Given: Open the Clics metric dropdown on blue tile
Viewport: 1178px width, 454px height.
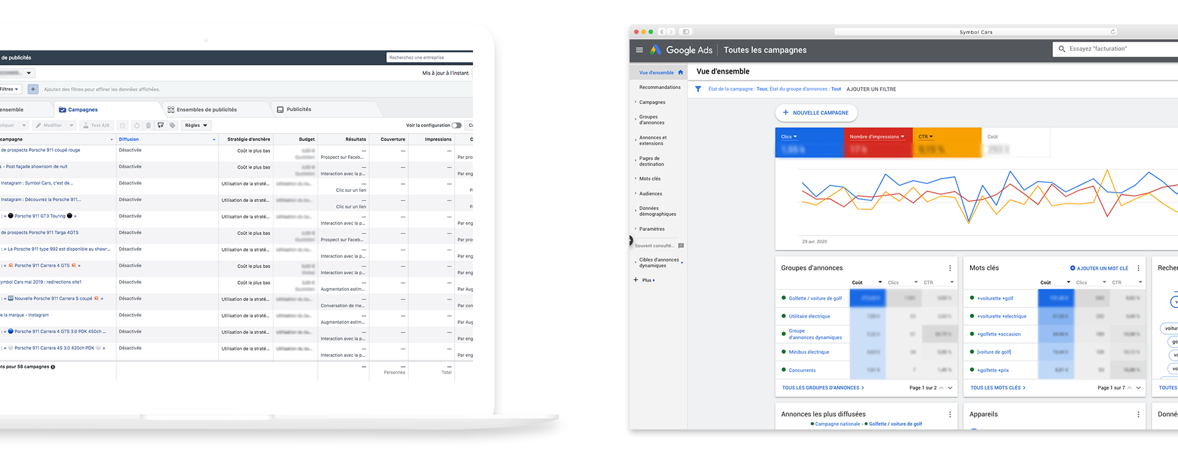Looking at the screenshot, I should tap(789, 137).
